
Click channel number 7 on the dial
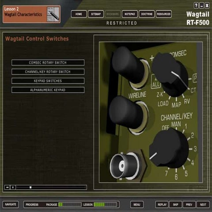pos(167,173)
